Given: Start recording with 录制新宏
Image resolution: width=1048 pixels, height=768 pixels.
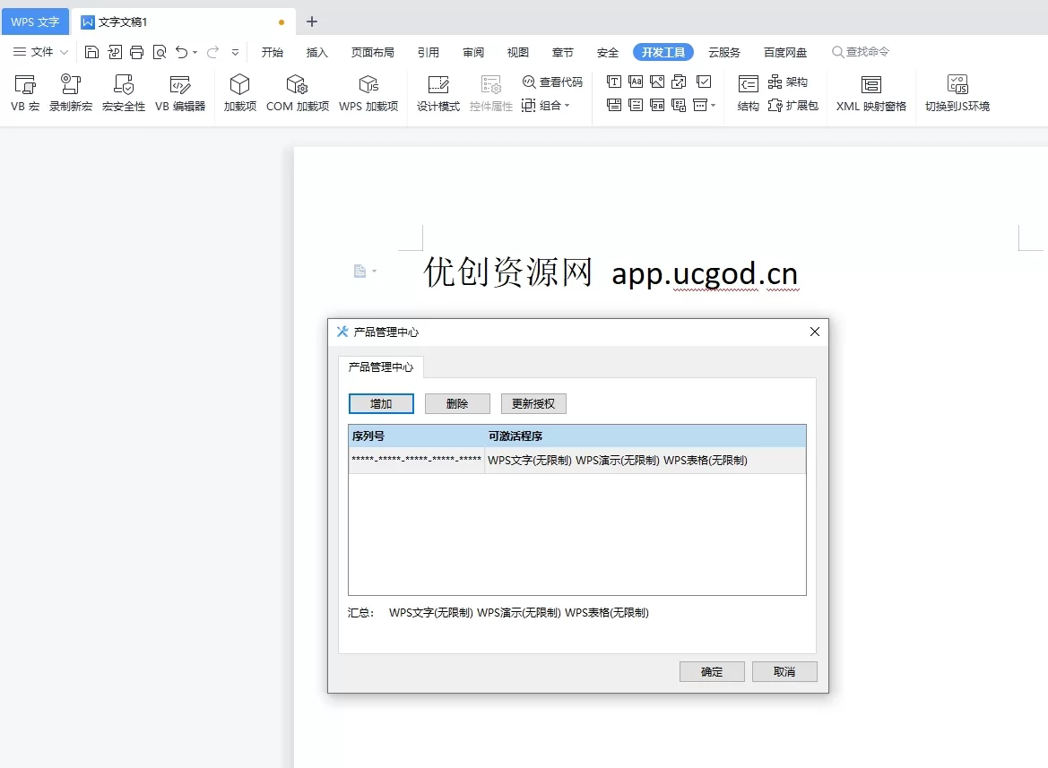Looking at the screenshot, I should [71, 92].
